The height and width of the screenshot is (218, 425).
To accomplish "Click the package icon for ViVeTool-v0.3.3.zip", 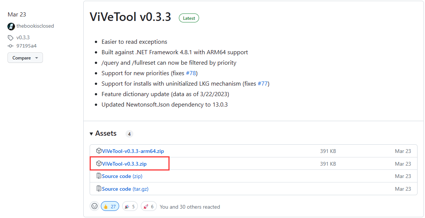I will pyautogui.click(x=99, y=163).
